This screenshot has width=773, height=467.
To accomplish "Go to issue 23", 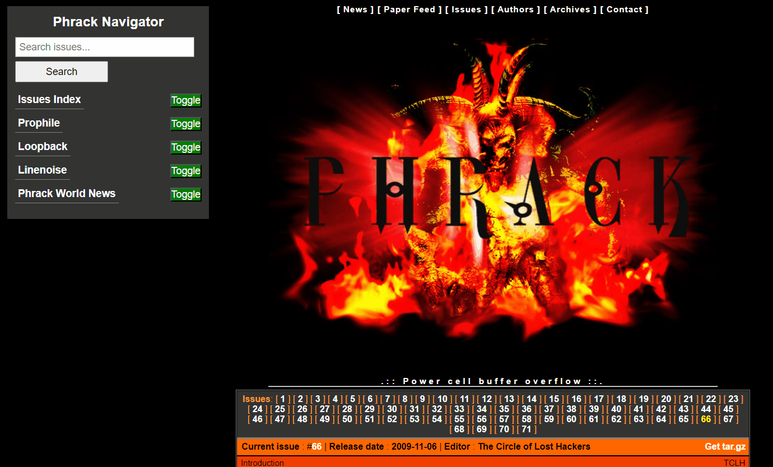I will 733,399.
